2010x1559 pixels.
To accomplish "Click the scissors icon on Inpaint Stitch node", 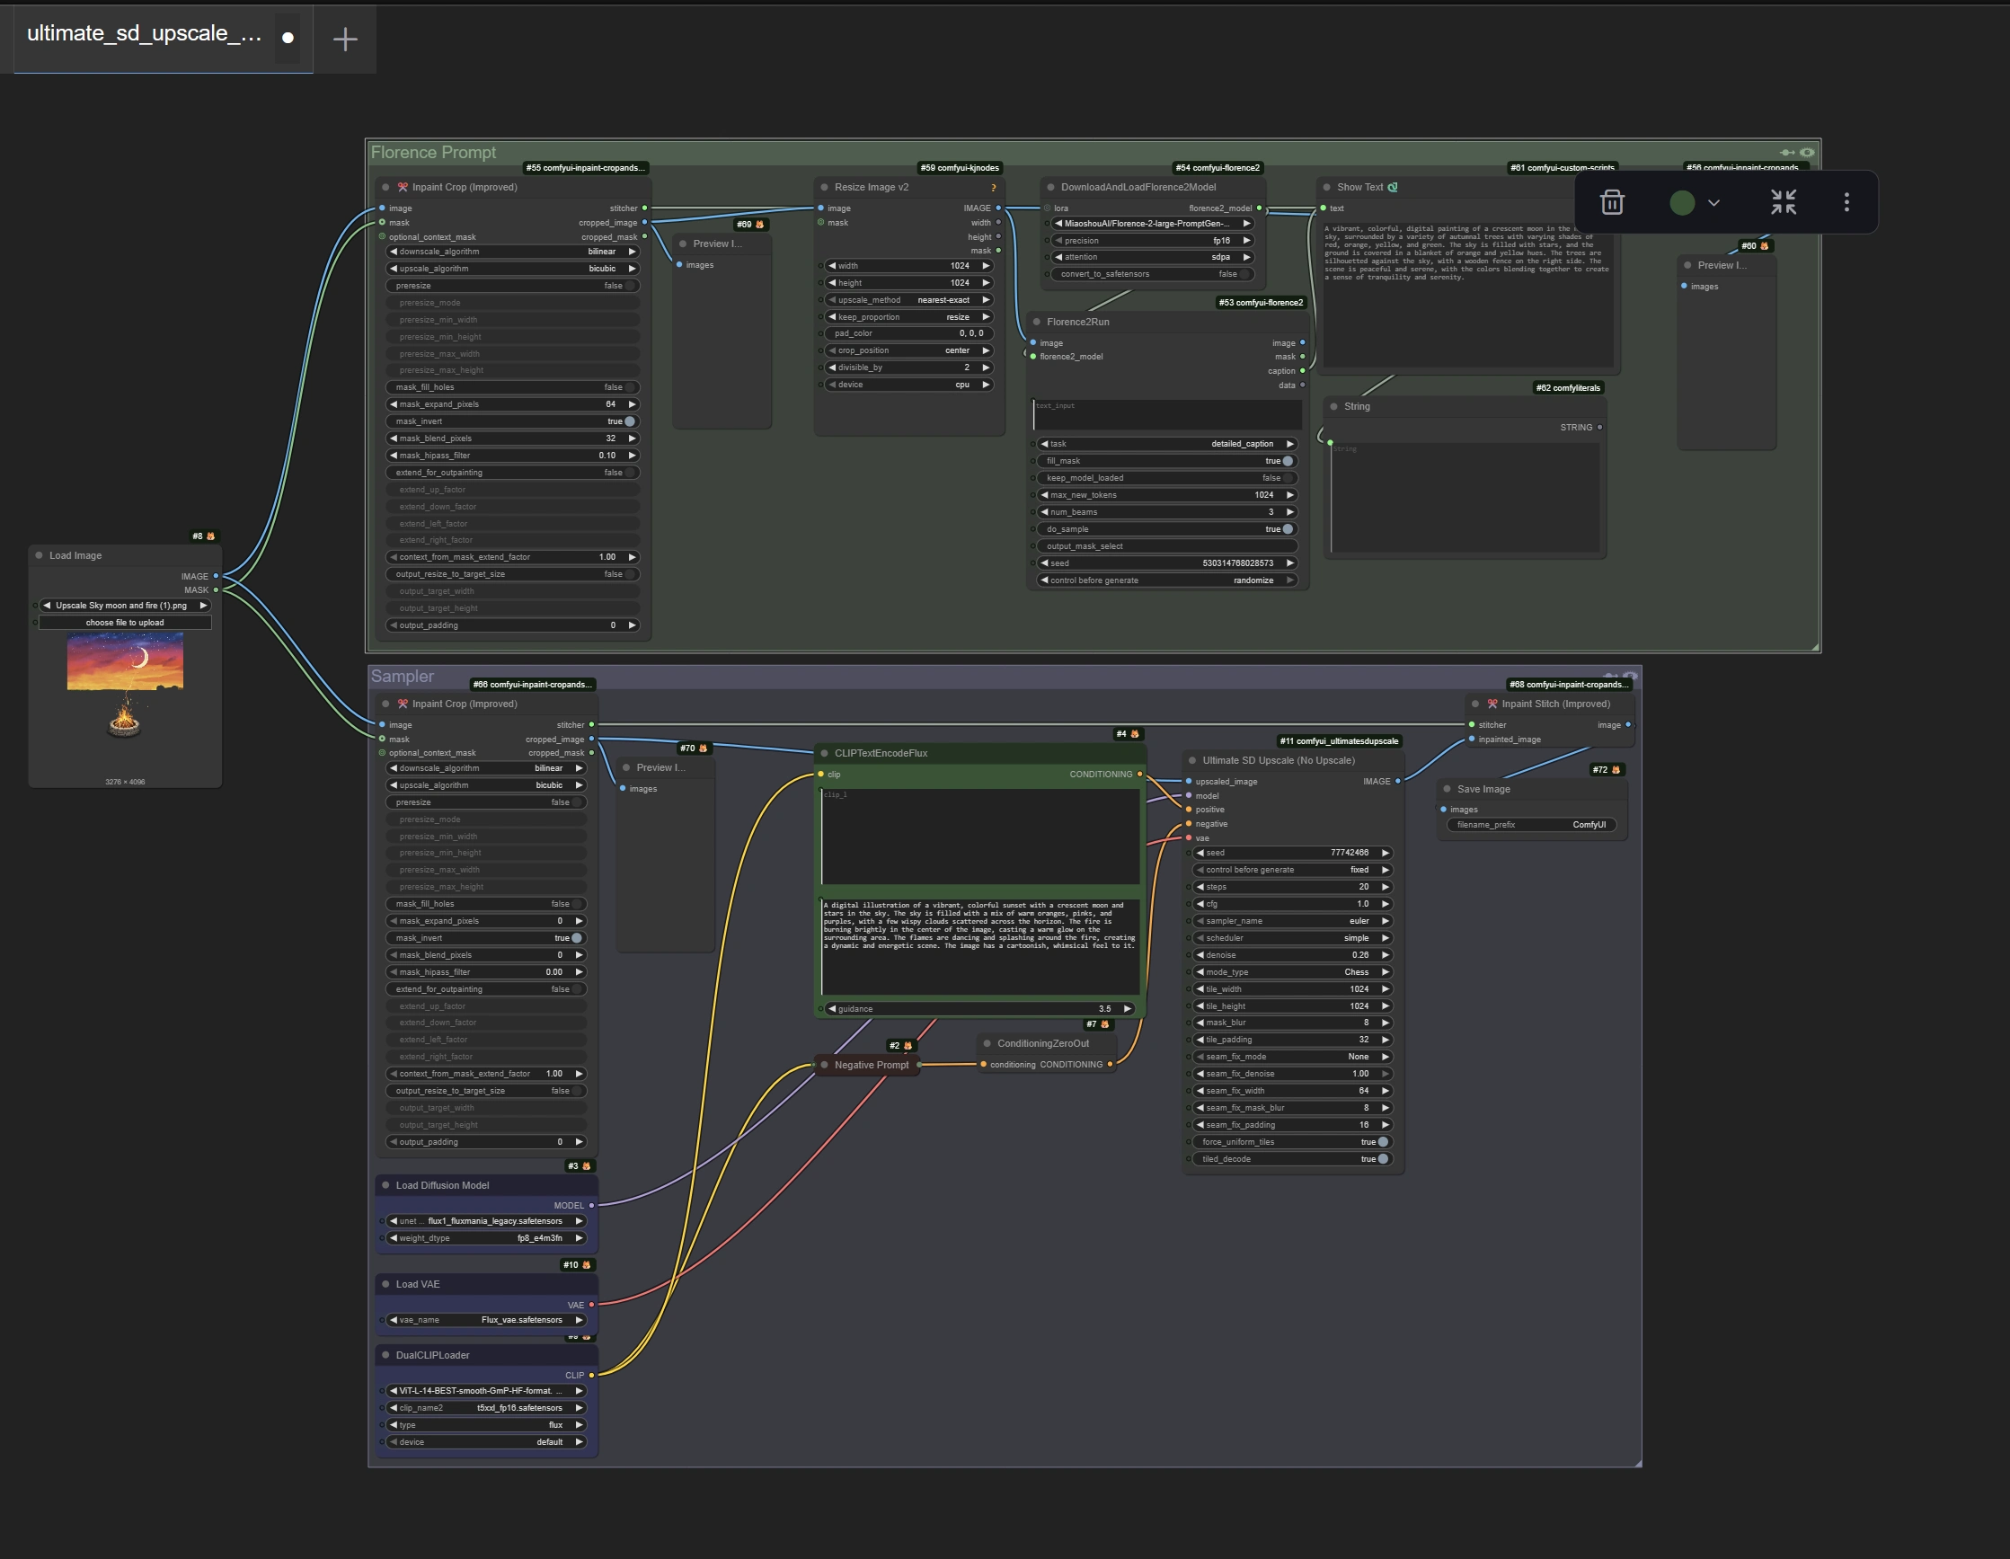I will [1492, 704].
